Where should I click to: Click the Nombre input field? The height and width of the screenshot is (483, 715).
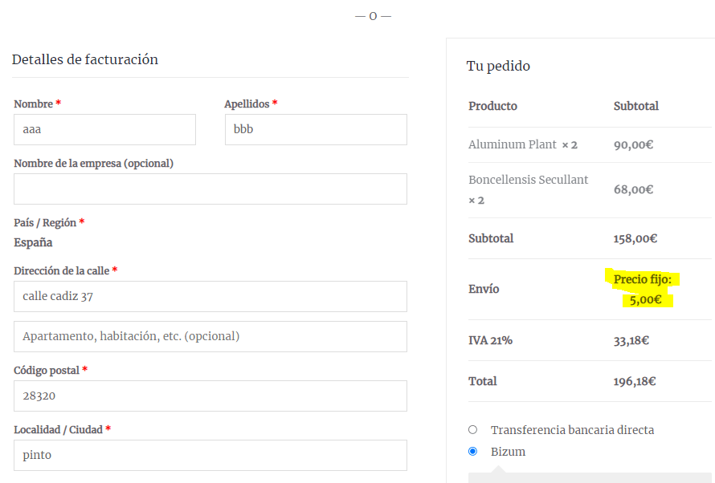click(105, 130)
